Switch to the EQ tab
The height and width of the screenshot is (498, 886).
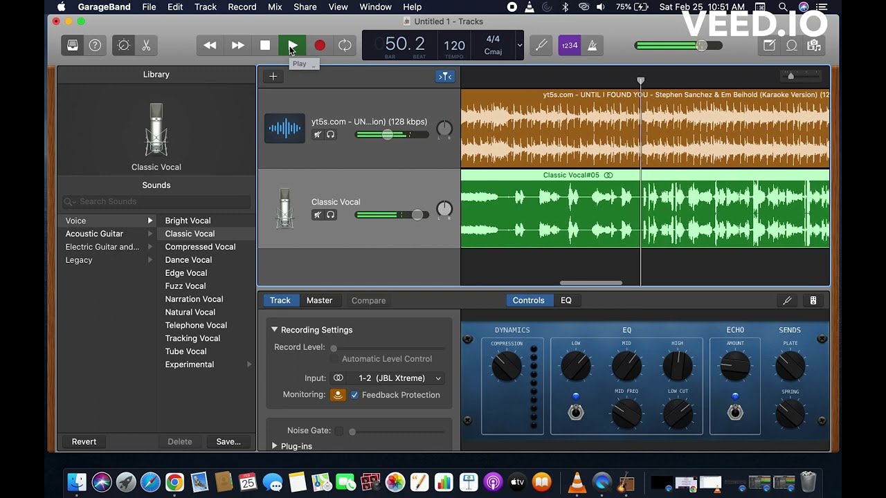click(566, 300)
